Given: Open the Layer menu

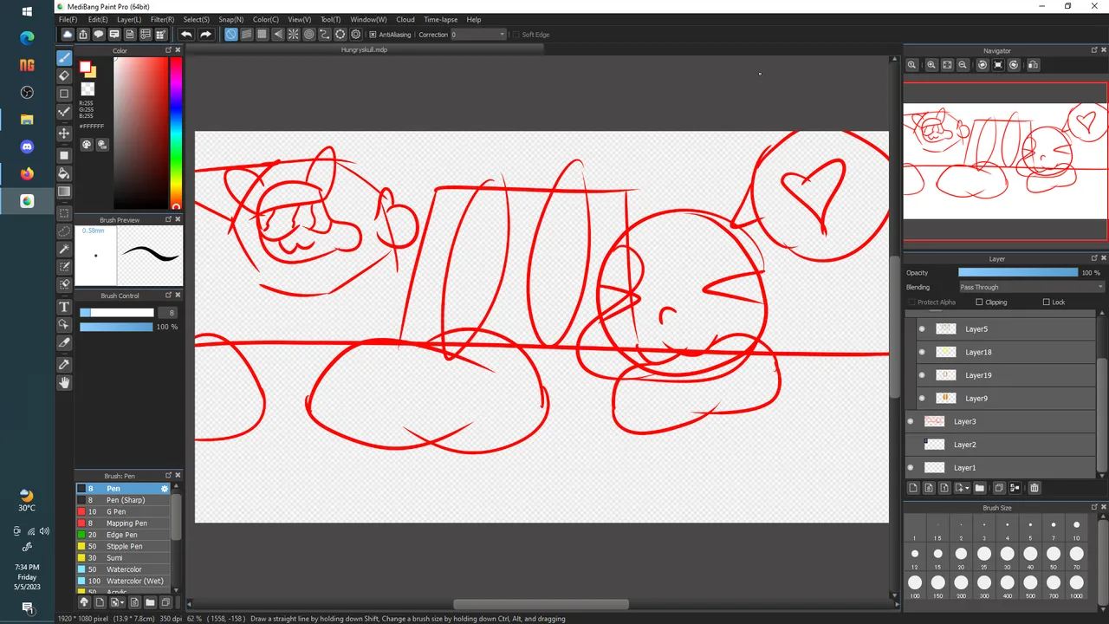Looking at the screenshot, I should point(129,19).
